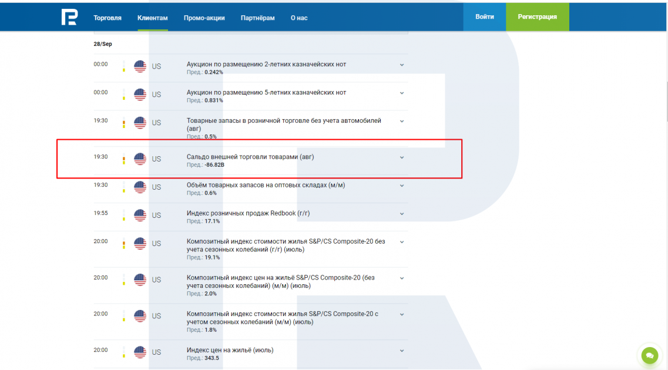
Task: Click the 19:55 time entry
Action: tap(100, 213)
